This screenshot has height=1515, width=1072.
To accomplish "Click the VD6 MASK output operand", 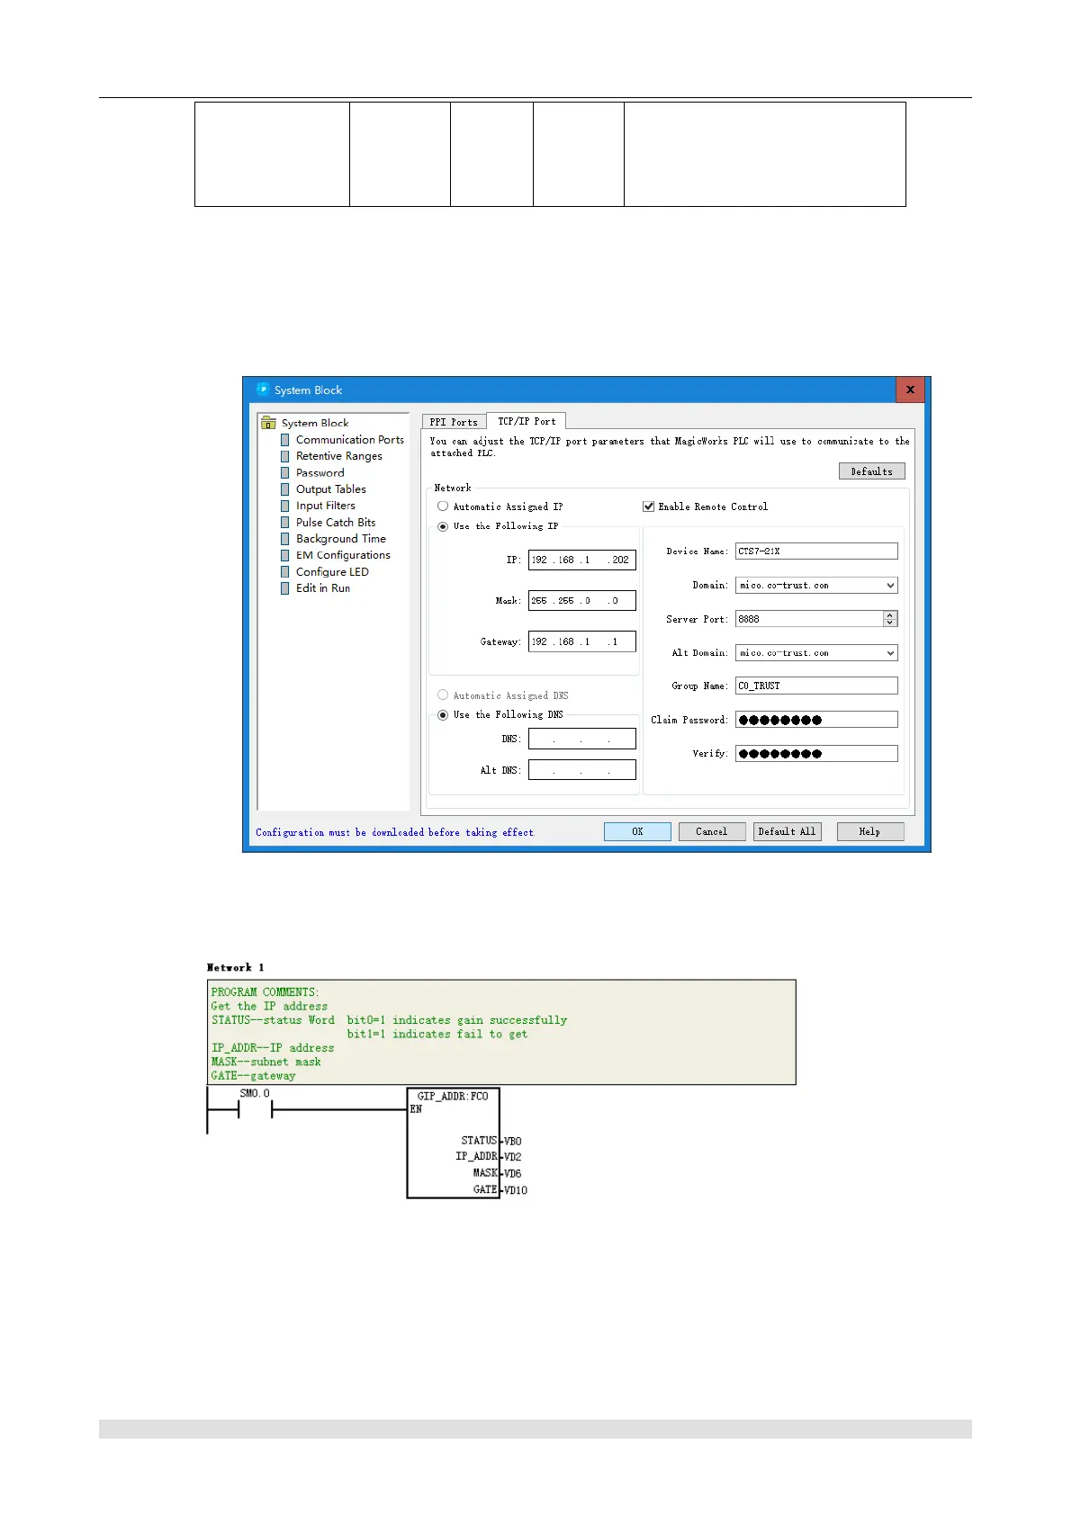I will pyautogui.click(x=513, y=1173).
